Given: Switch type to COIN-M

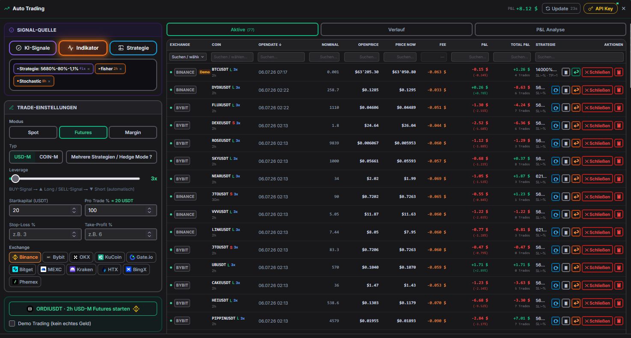Looking at the screenshot, I should click(x=48, y=157).
